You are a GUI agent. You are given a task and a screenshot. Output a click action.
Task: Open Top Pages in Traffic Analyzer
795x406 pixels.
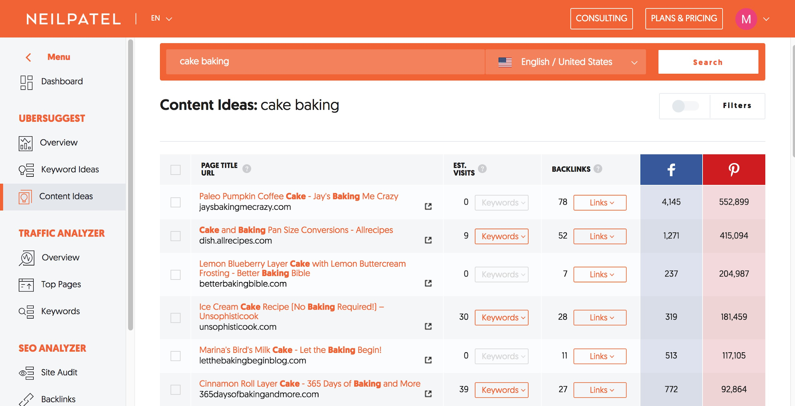tap(61, 285)
